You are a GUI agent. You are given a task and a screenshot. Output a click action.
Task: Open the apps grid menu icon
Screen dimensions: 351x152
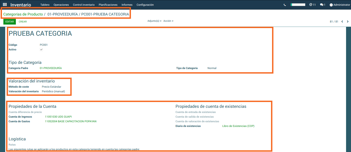(x=5, y=5)
